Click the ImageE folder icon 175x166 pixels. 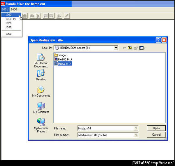(56, 55)
